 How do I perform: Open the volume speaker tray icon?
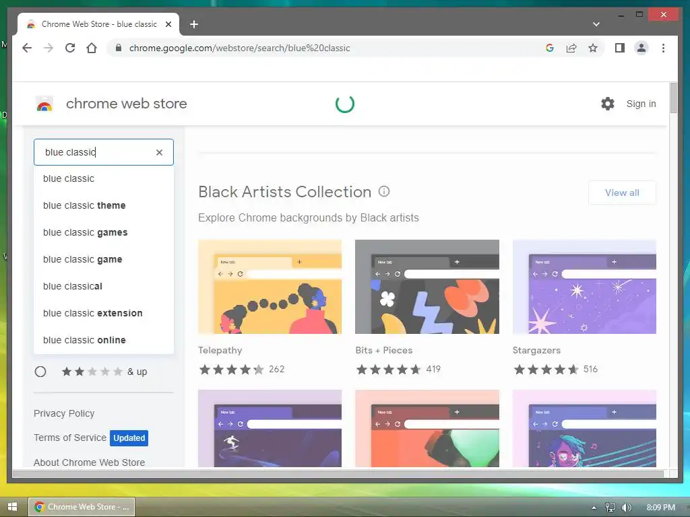pyautogui.click(x=626, y=508)
